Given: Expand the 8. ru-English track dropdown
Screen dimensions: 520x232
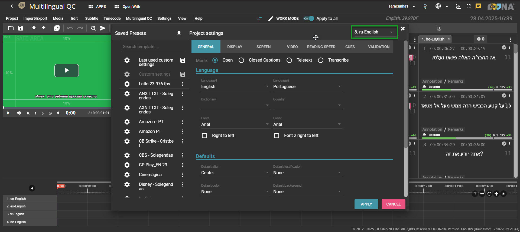Looking at the screenshot, I should (x=374, y=32).
